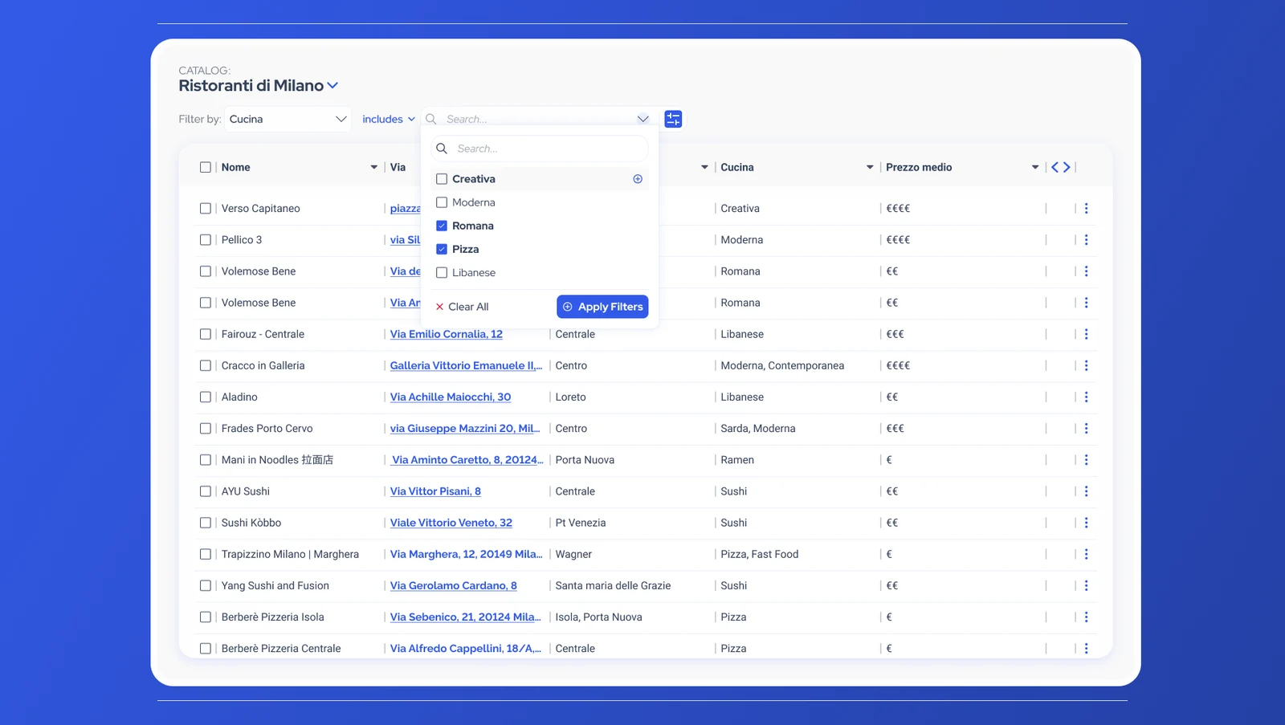Open Viale Vittorio Veneto, 32 link

click(451, 523)
